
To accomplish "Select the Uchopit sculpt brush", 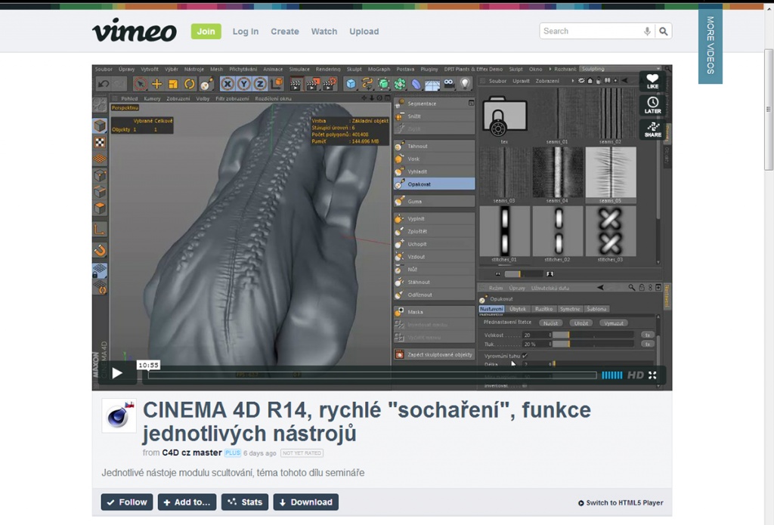I will [x=435, y=244].
